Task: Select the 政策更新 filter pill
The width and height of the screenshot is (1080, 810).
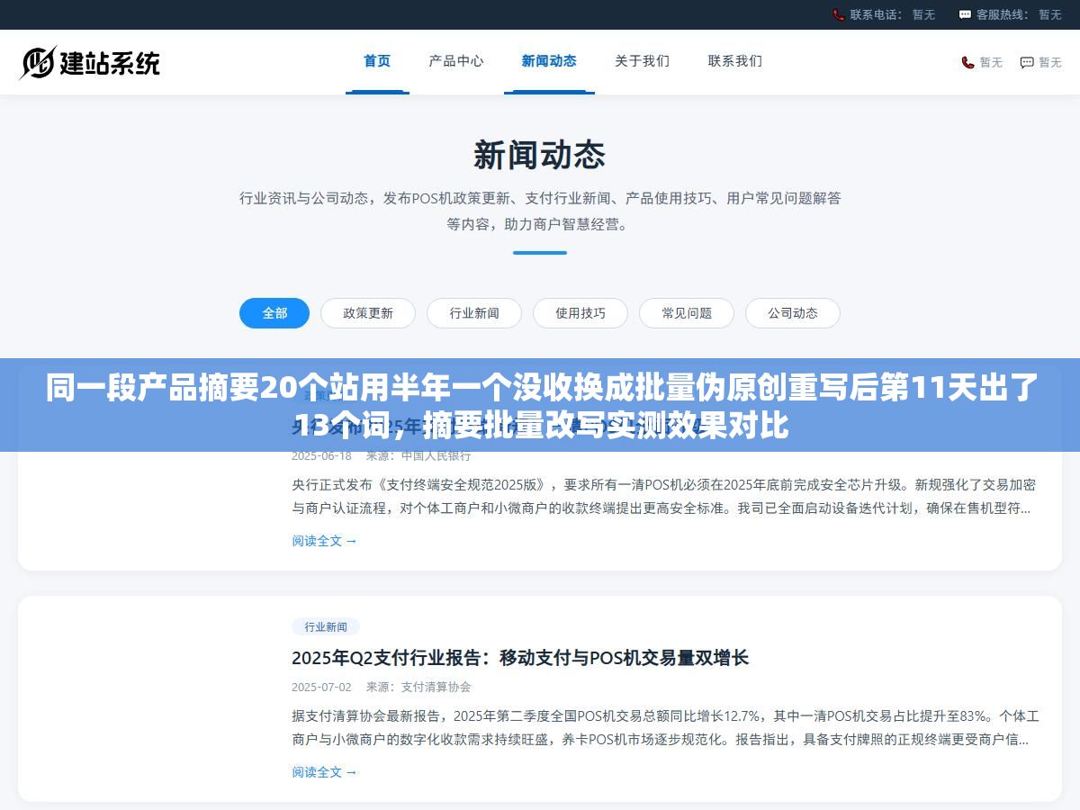Action: click(368, 313)
